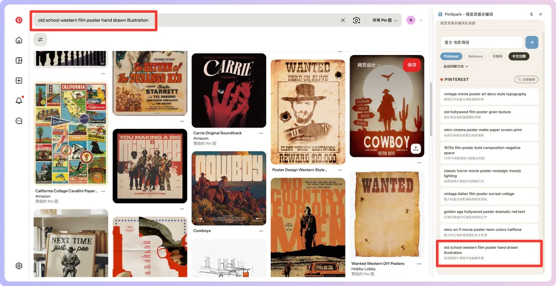The width and height of the screenshot is (556, 286).
Task: Open the orange Cowboy riders poster thumbnail
Action: click(229, 188)
